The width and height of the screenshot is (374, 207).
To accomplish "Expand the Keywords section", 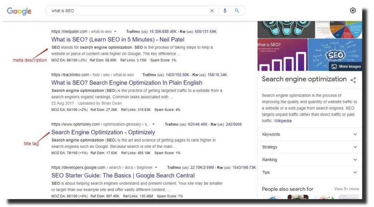I will [310, 134].
